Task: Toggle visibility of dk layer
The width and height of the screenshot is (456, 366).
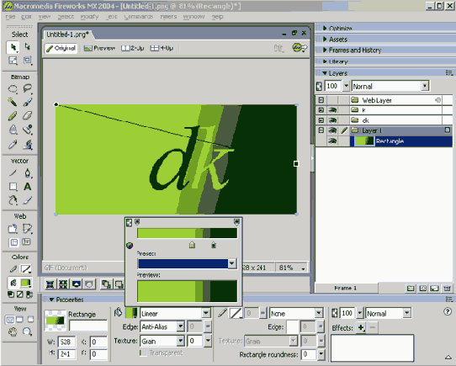Action: pos(332,120)
